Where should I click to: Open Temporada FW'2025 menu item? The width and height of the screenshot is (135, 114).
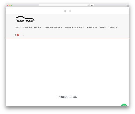[x=32, y=27]
